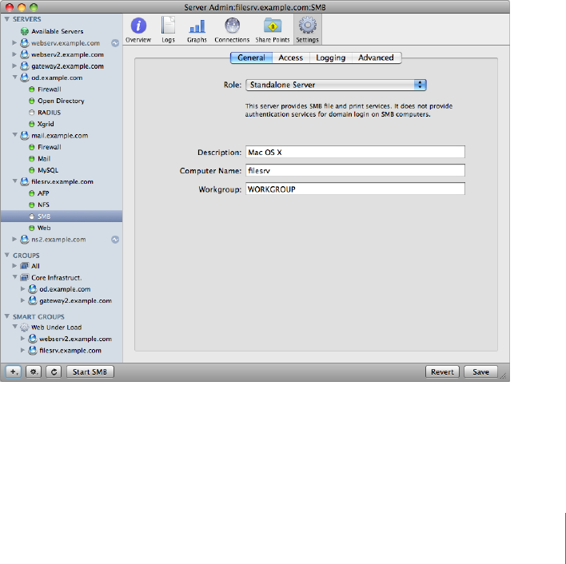Collapse the SERVERS section
Image resolution: width=566 pixels, height=564 pixels.
pos(7,19)
